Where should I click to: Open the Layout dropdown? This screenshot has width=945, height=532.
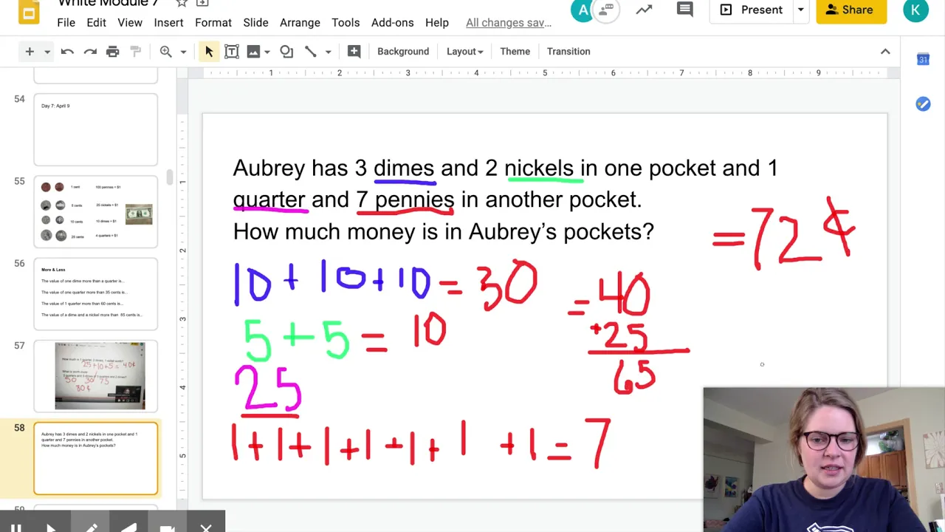tap(464, 52)
